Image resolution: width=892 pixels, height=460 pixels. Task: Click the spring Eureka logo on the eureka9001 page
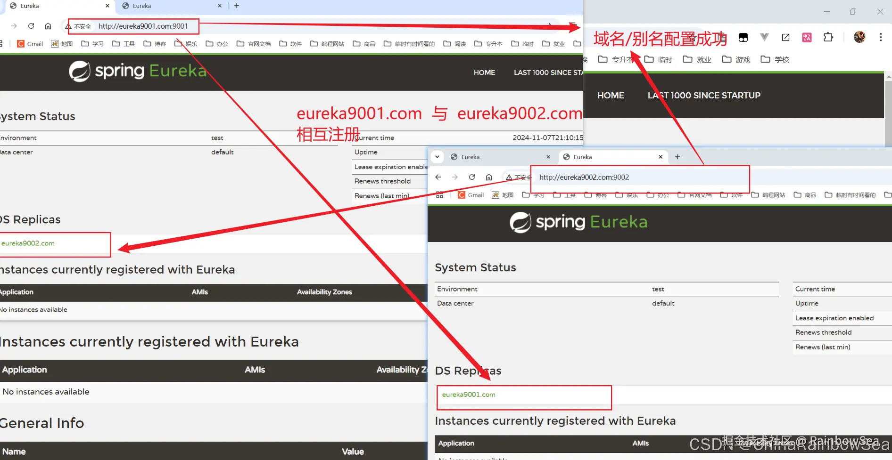point(138,71)
